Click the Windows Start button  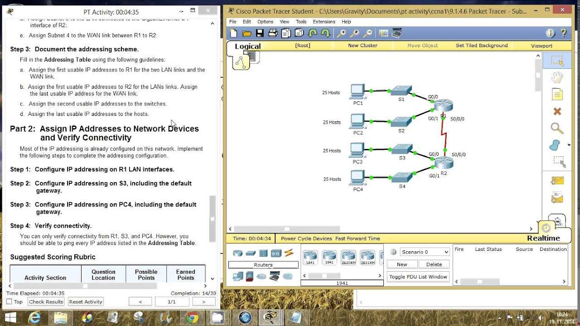point(10,317)
